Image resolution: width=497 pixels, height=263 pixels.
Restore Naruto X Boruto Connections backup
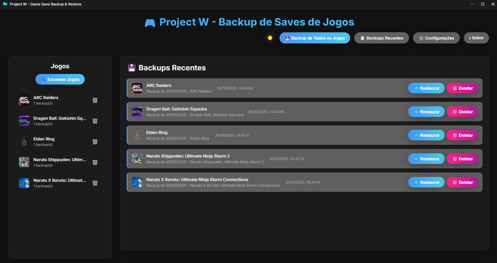pos(426,182)
